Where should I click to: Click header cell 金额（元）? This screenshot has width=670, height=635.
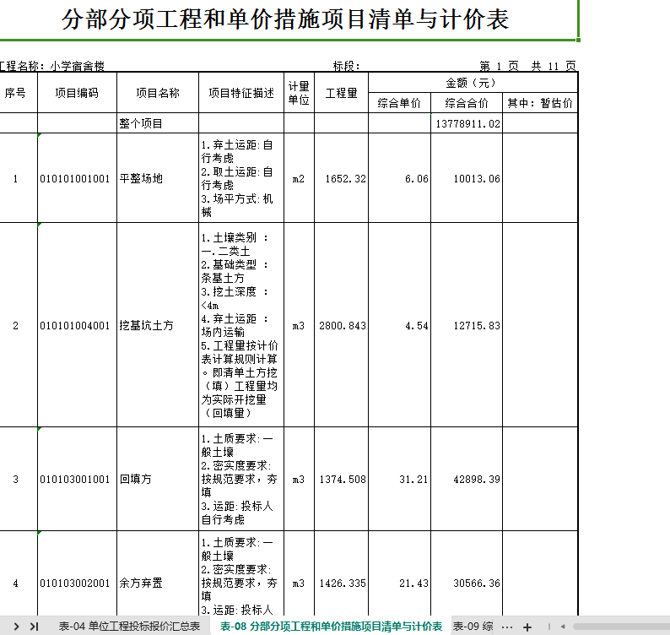coord(473,83)
